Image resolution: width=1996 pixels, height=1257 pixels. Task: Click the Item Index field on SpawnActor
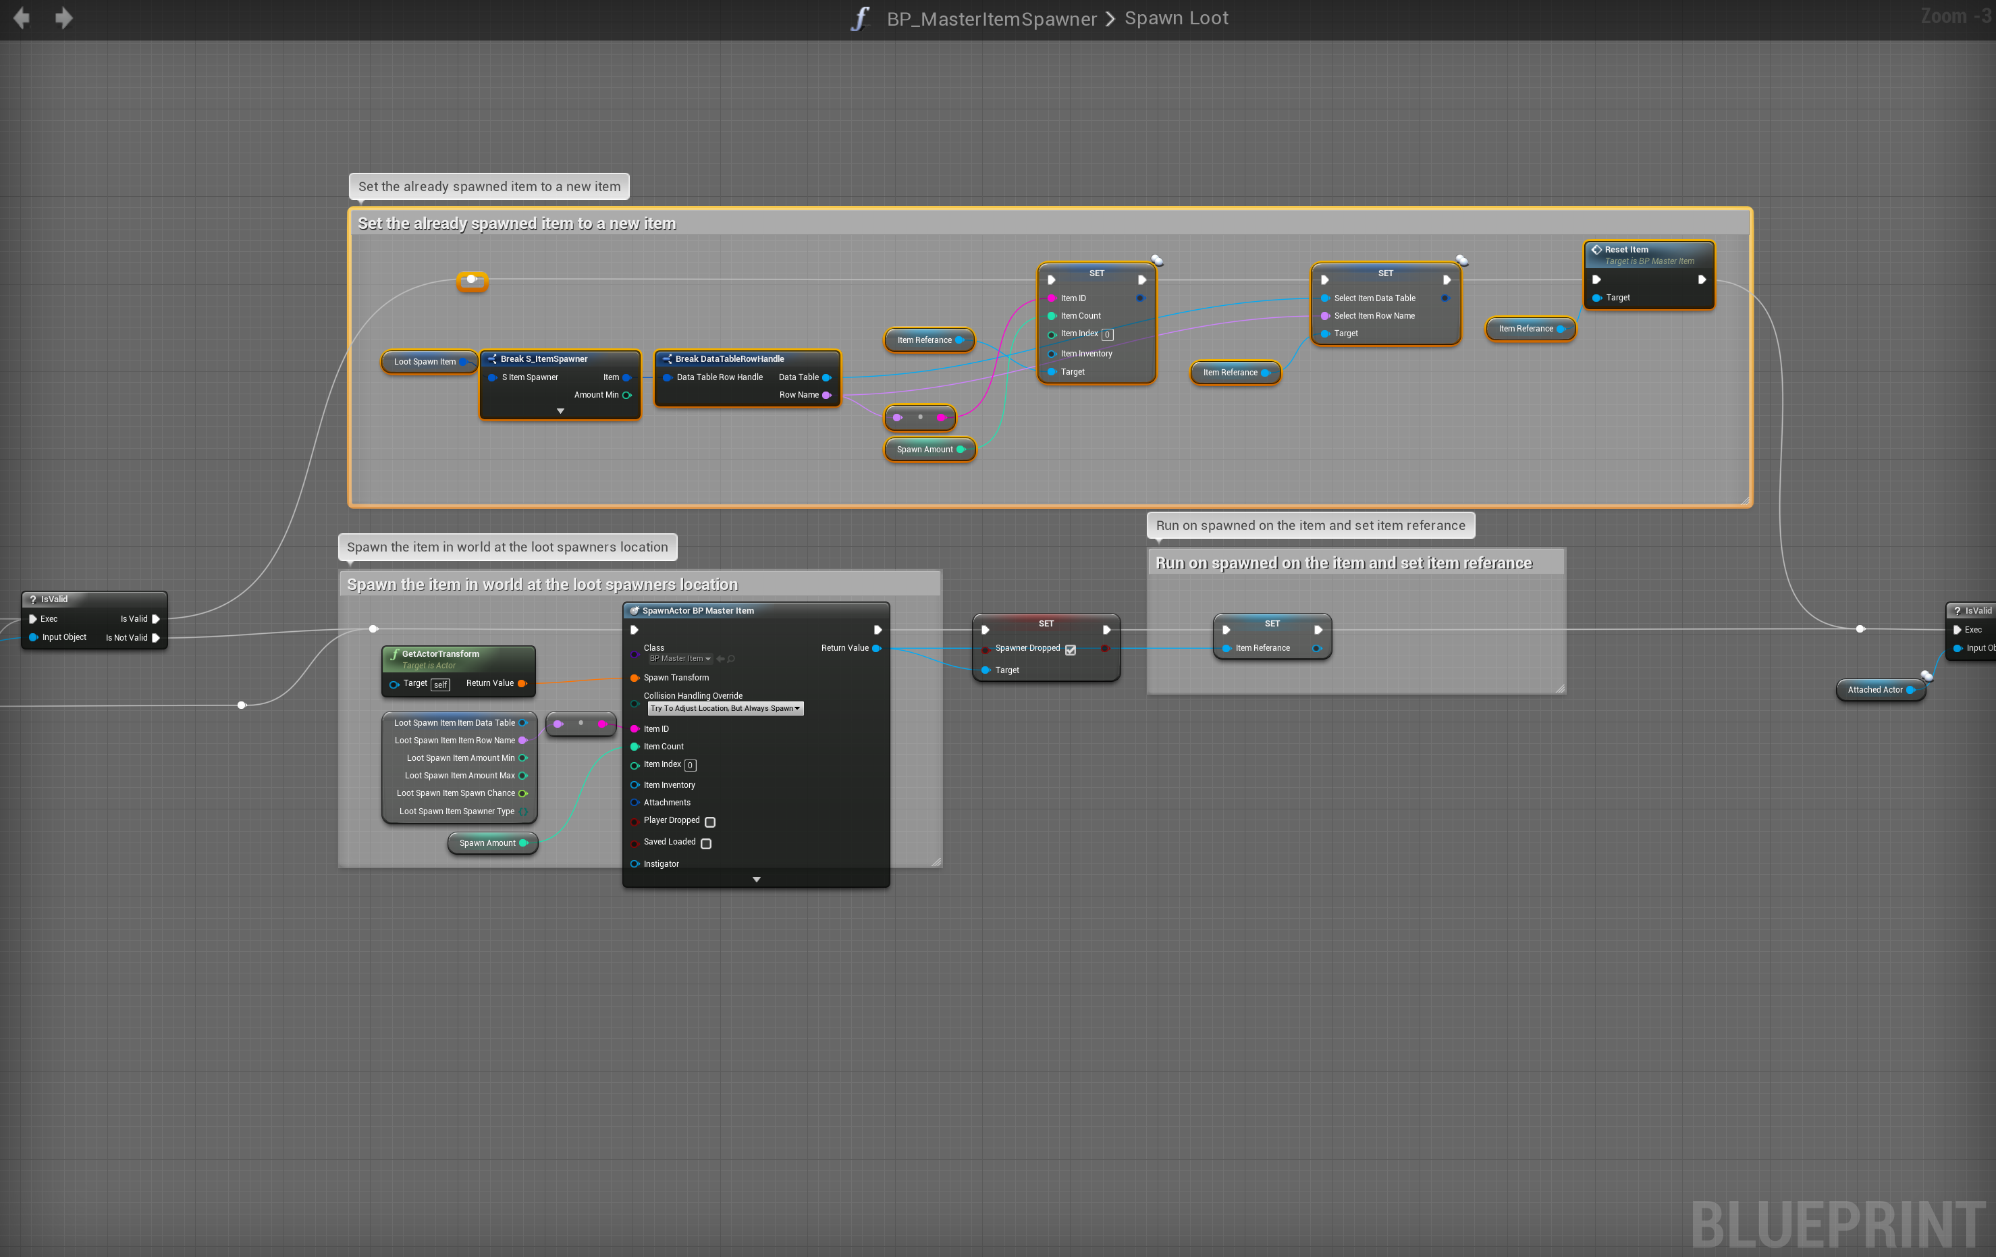pos(690,766)
